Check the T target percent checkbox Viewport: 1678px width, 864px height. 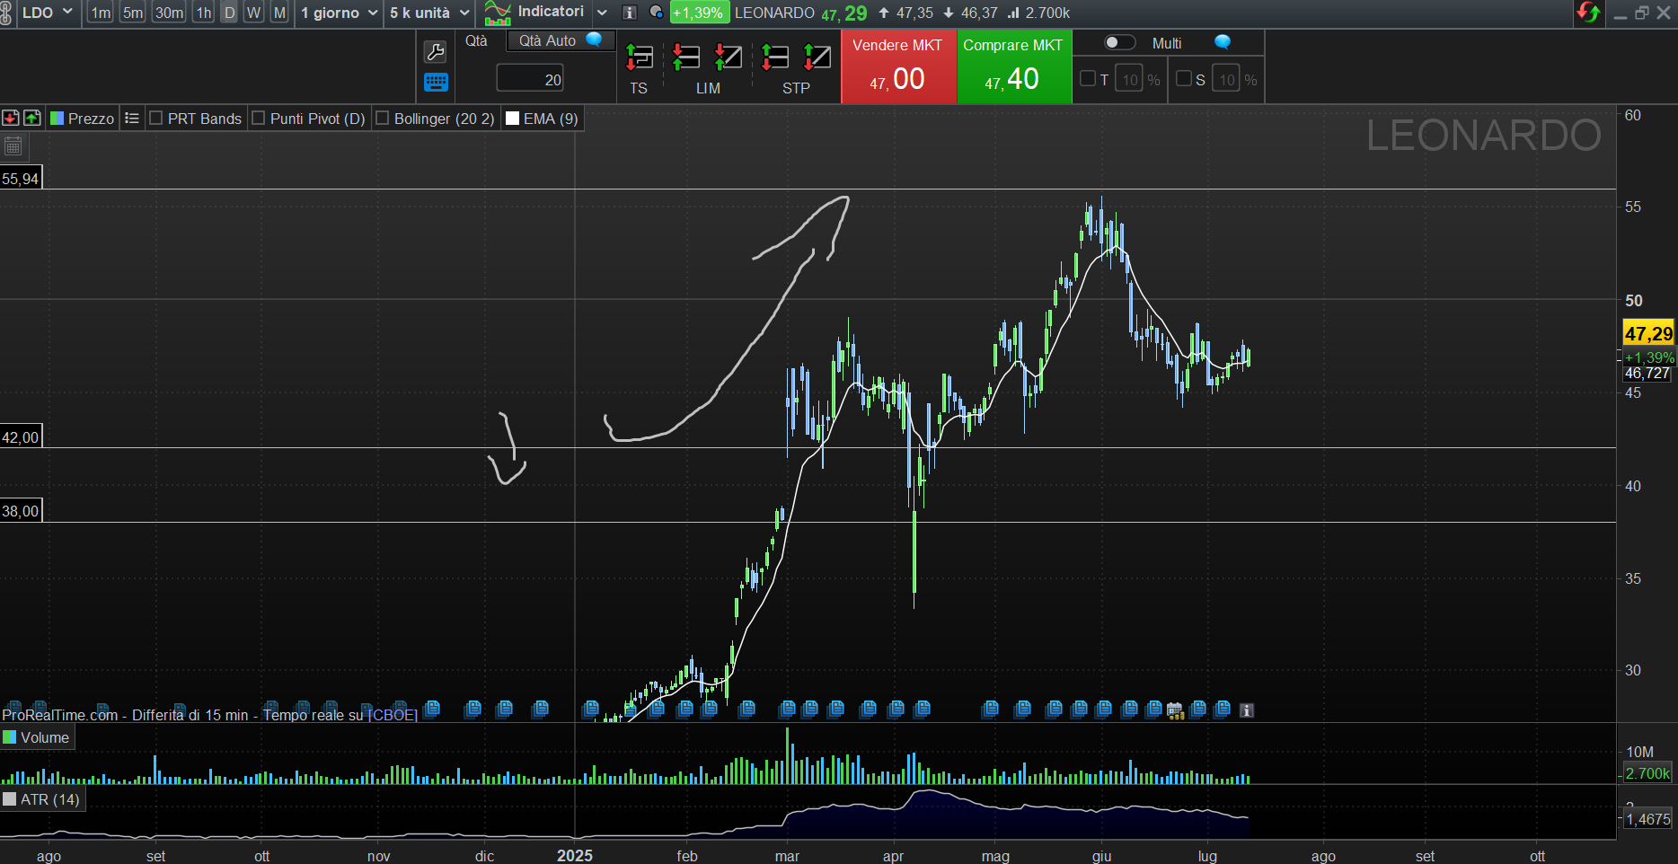coord(1088,79)
